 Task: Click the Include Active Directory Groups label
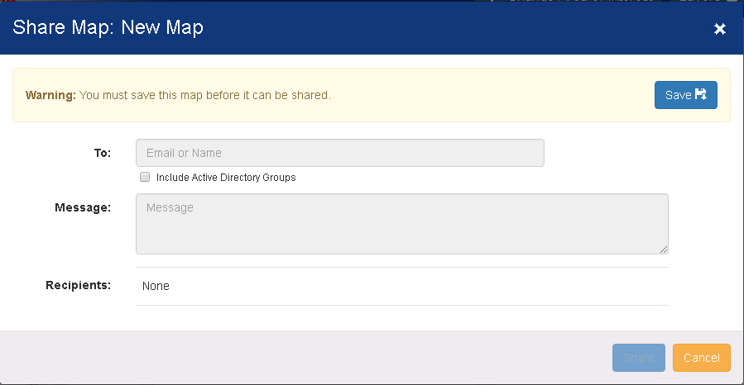click(225, 178)
